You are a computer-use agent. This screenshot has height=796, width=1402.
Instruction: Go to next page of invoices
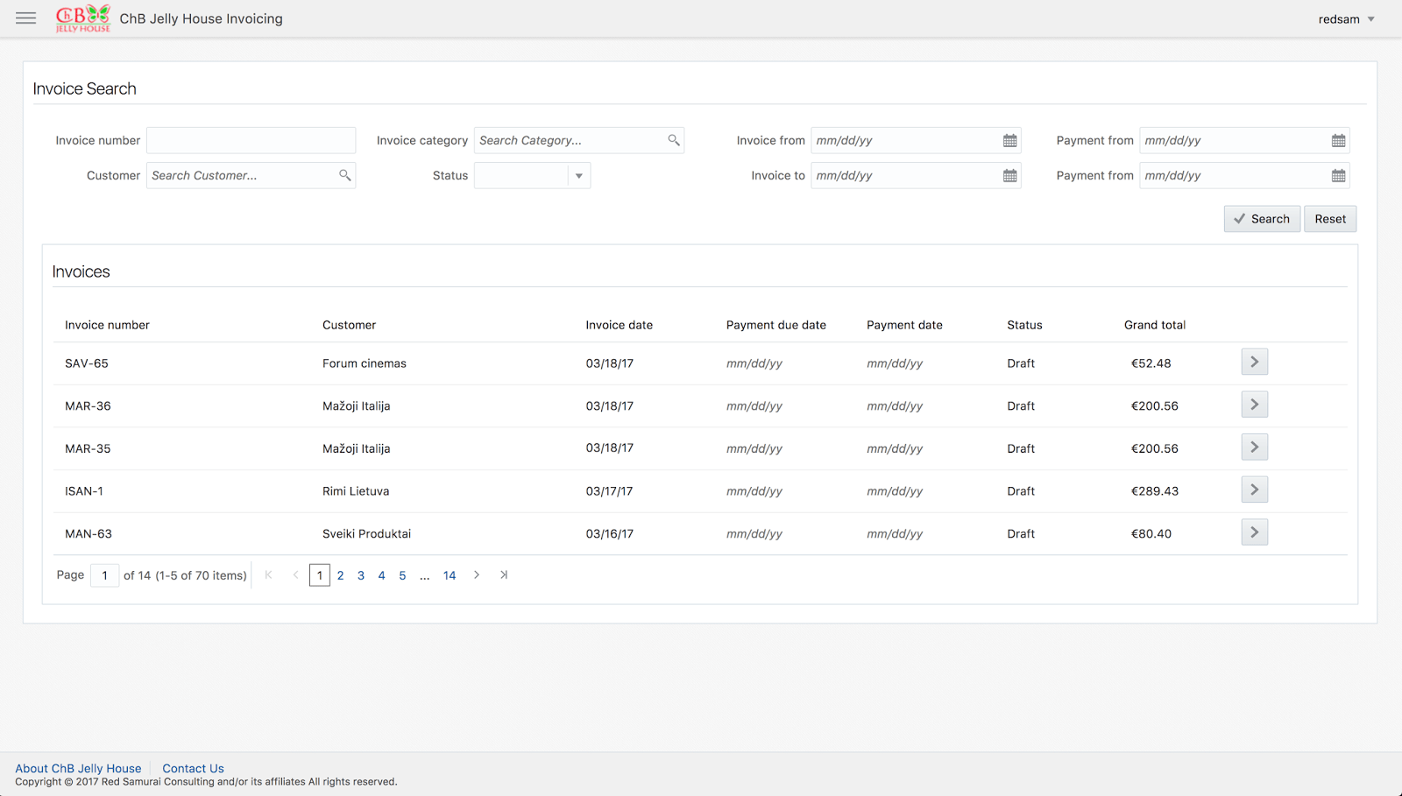(477, 575)
